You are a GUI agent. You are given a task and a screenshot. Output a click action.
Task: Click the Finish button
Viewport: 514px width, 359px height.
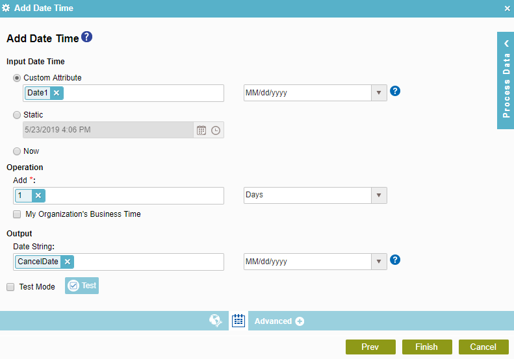(x=426, y=347)
